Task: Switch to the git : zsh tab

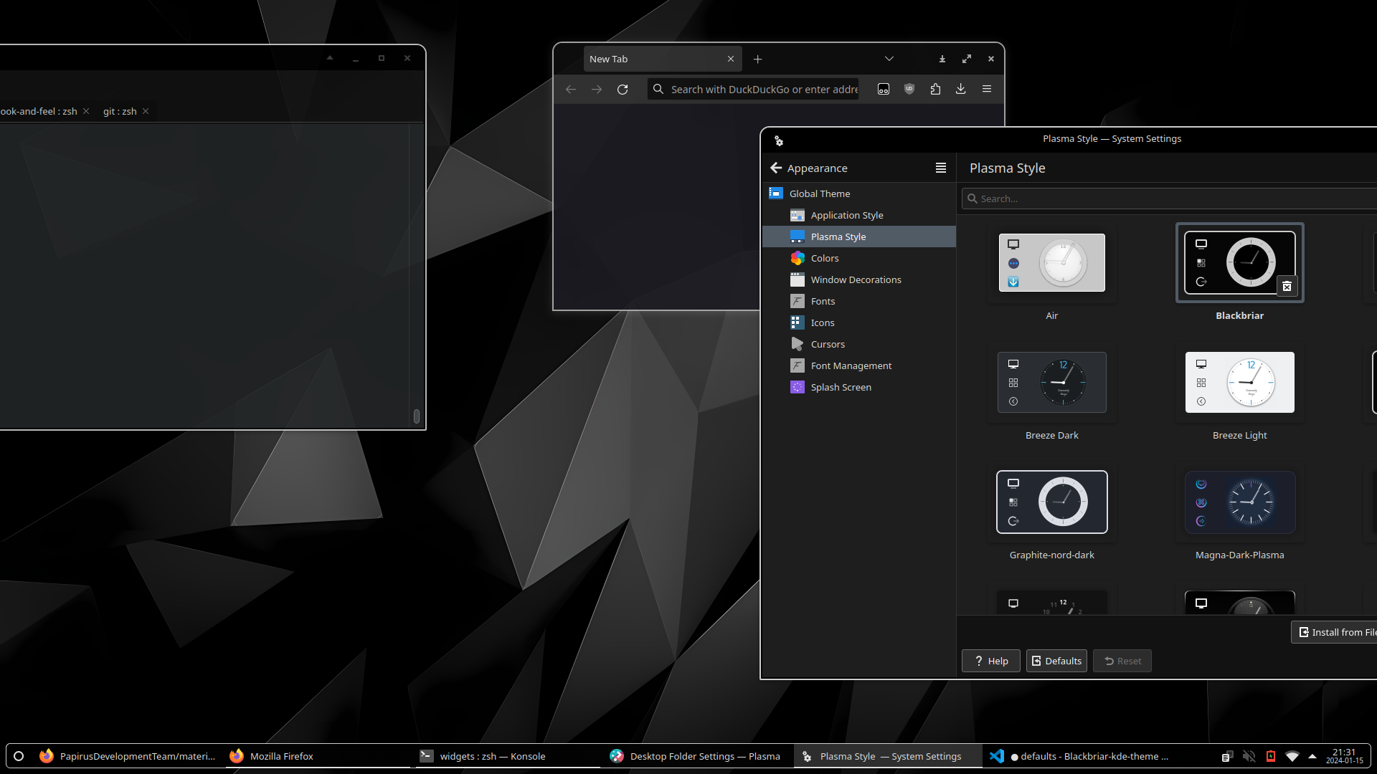Action: [x=120, y=111]
